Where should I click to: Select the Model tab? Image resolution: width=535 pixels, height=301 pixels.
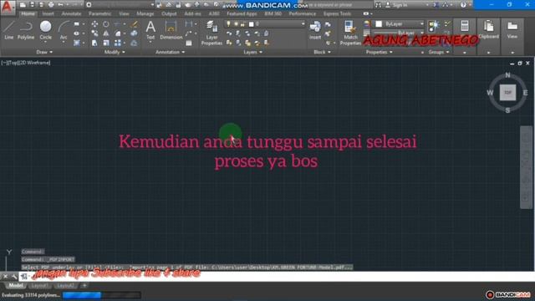click(x=16, y=285)
